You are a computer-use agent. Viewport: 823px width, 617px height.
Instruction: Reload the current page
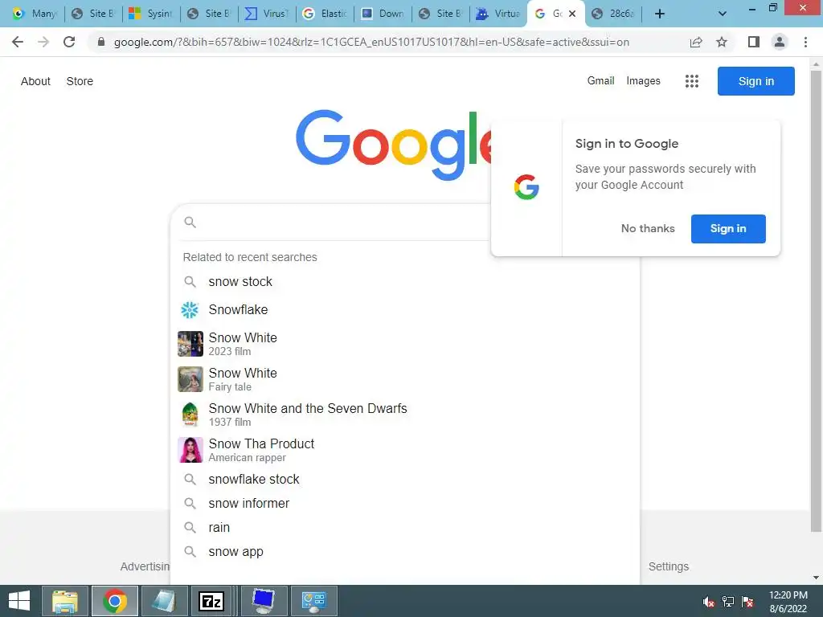(x=69, y=42)
